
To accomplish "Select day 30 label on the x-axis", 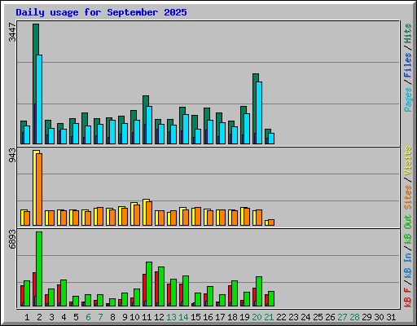I will coord(379,317).
